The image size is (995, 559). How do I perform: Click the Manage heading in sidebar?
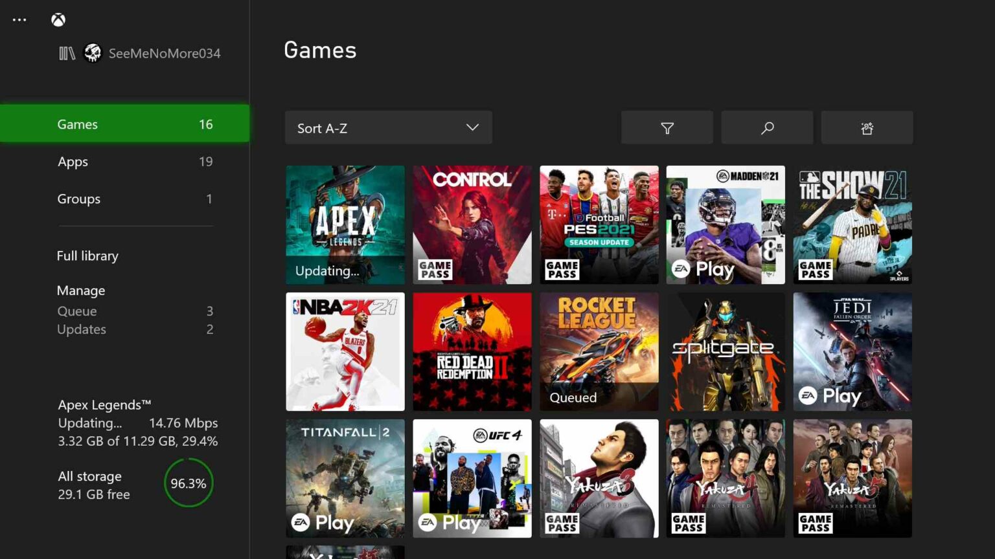(x=81, y=290)
